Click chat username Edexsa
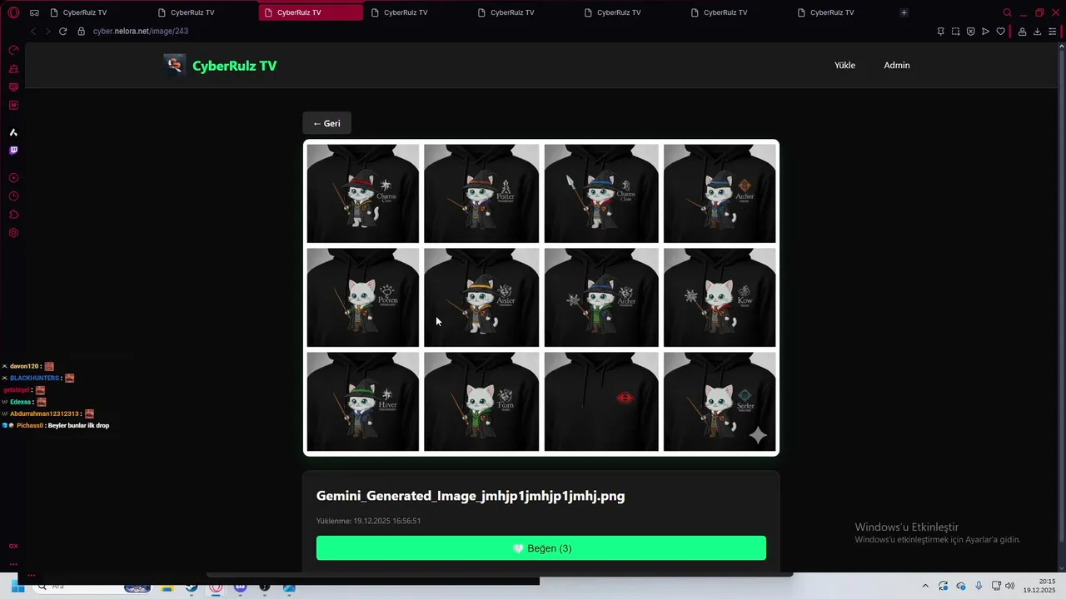 point(21,402)
